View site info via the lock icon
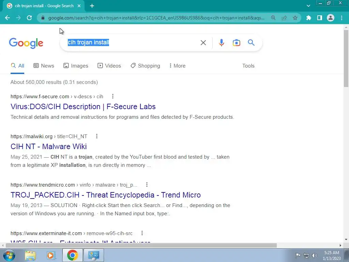 tap(43, 18)
